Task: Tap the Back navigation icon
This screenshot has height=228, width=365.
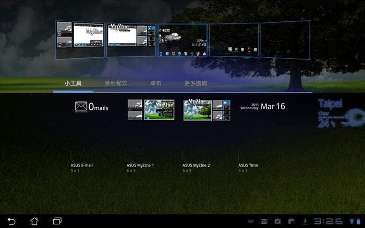Action: tap(11, 221)
